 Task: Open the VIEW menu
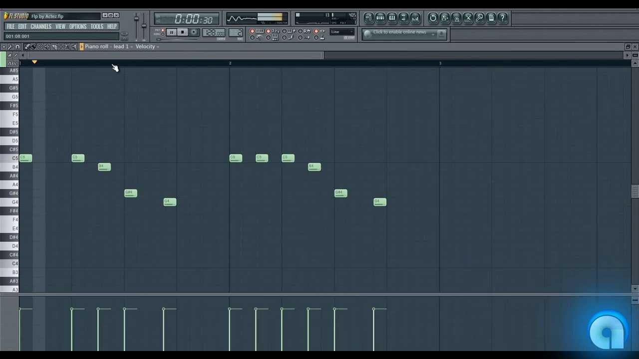pos(60,26)
